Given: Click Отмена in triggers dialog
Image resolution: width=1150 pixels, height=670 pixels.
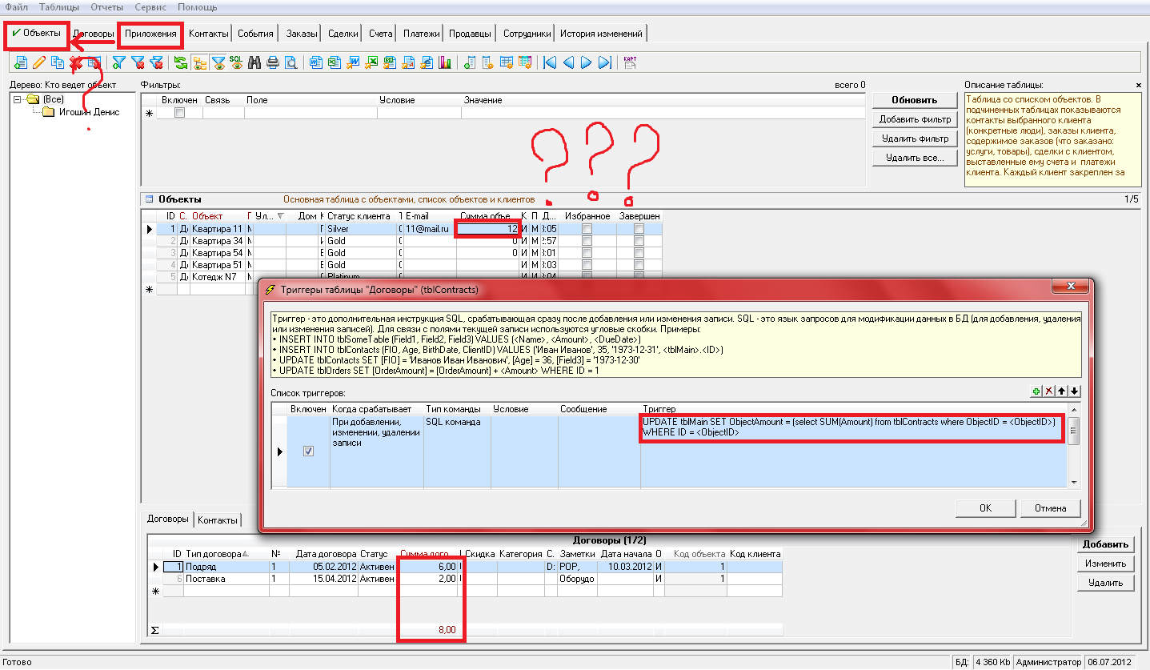Looking at the screenshot, I should click(x=1050, y=508).
